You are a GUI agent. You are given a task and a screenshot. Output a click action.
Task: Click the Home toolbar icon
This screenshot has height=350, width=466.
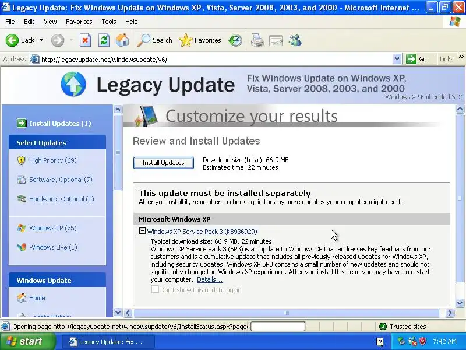point(122,40)
